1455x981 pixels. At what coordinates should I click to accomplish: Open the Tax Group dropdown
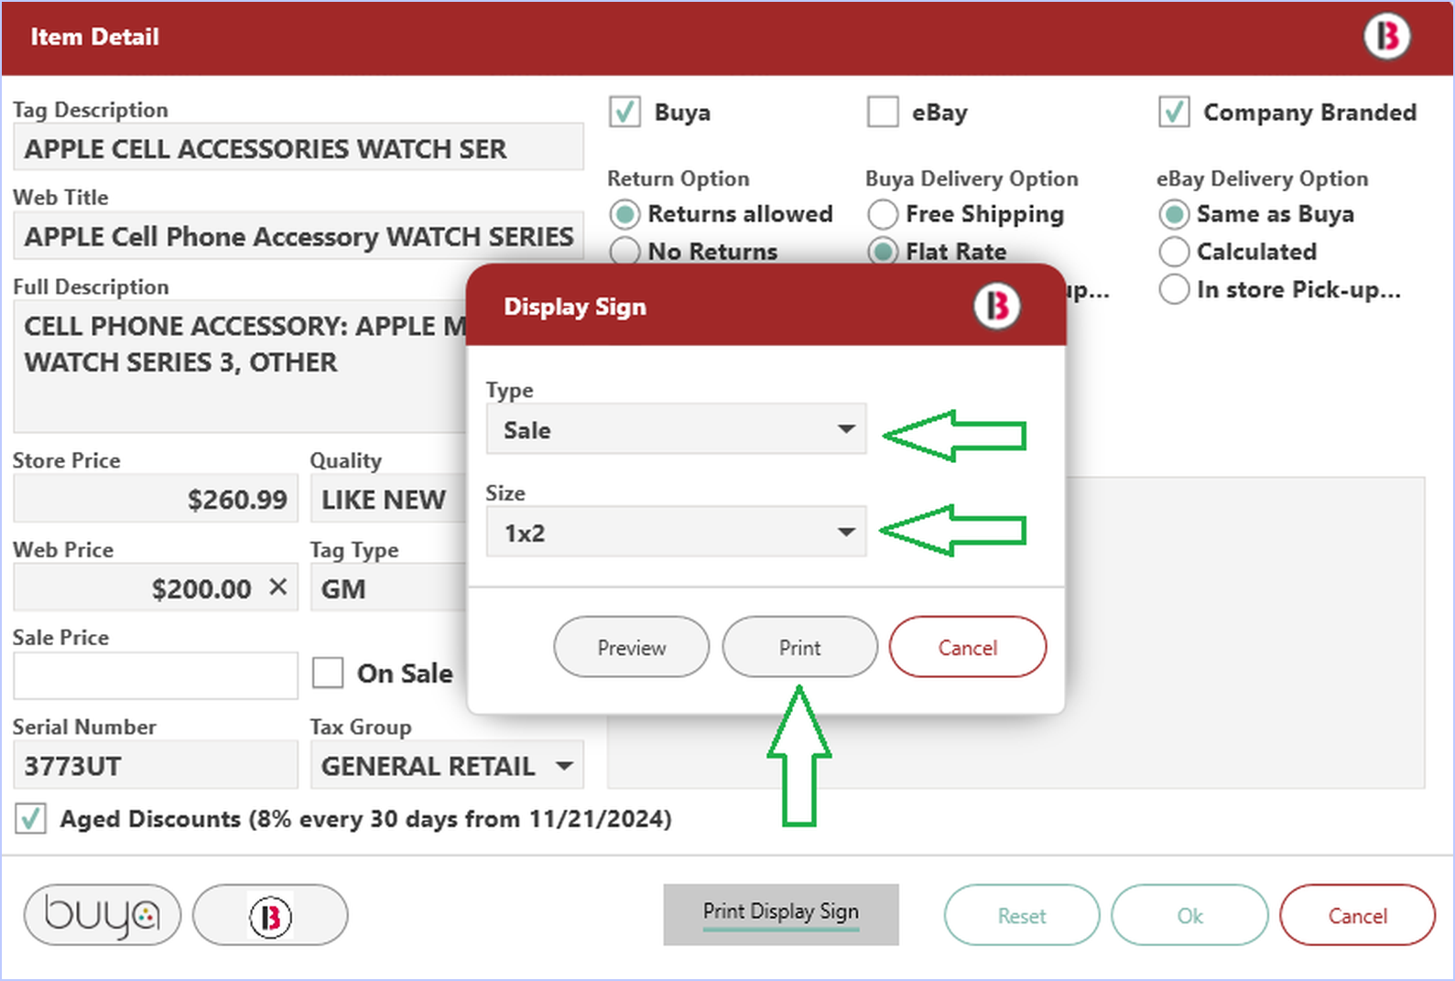point(447,766)
